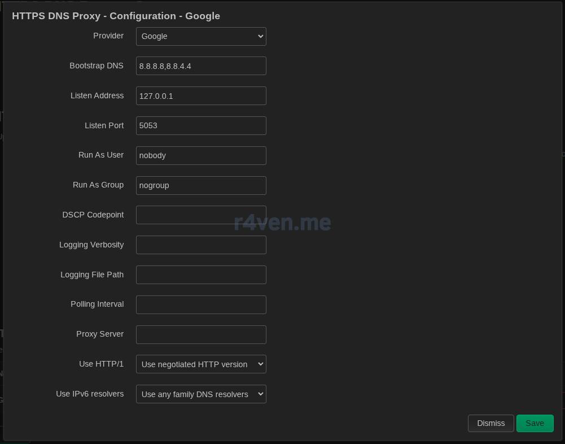The height and width of the screenshot is (444, 565).
Task: Click the Use IPv6 resolvers label
Action: point(90,394)
